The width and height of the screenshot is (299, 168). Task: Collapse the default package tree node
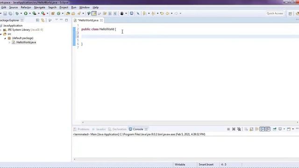pos(5,38)
